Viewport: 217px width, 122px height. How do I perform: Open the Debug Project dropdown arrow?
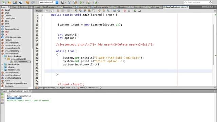pyautogui.click(x=91, y=2)
